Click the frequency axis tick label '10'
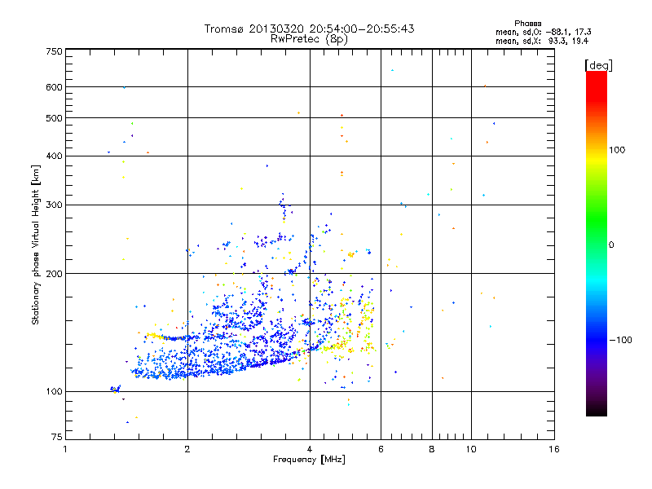Viewport: 652px width, 489px height. pyautogui.click(x=471, y=449)
